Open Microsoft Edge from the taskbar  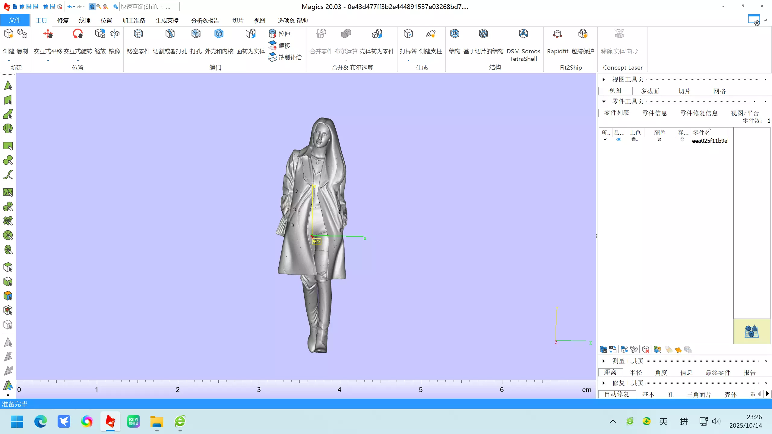coord(40,421)
